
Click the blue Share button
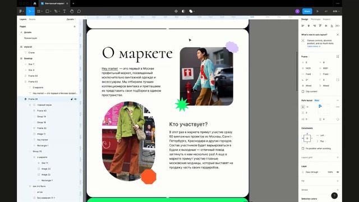307,11
